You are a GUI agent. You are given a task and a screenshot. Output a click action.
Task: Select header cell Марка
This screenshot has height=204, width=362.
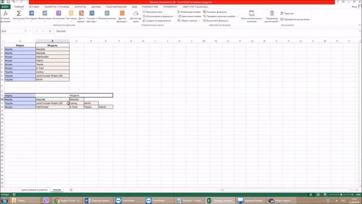click(x=20, y=45)
